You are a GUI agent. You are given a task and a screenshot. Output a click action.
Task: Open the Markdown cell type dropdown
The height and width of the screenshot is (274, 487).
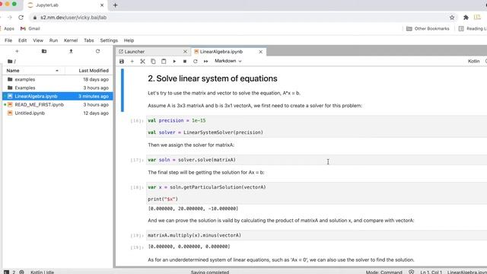pyautogui.click(x=228, y=61)
